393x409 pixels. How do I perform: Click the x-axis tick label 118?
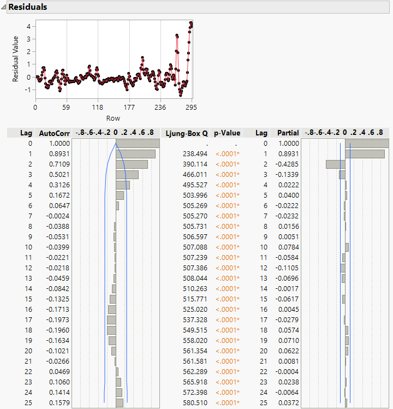click(x=98, y=108)
